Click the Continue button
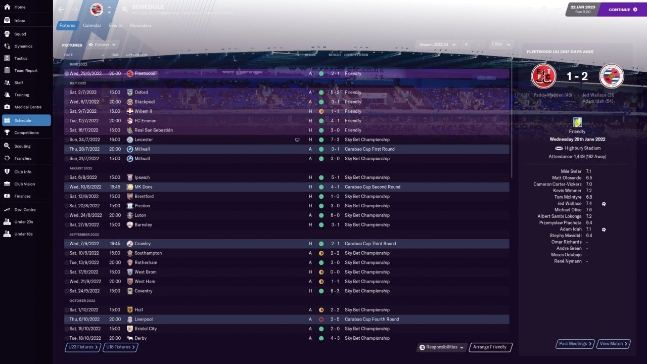647x364 pixels. pos(622,10)
